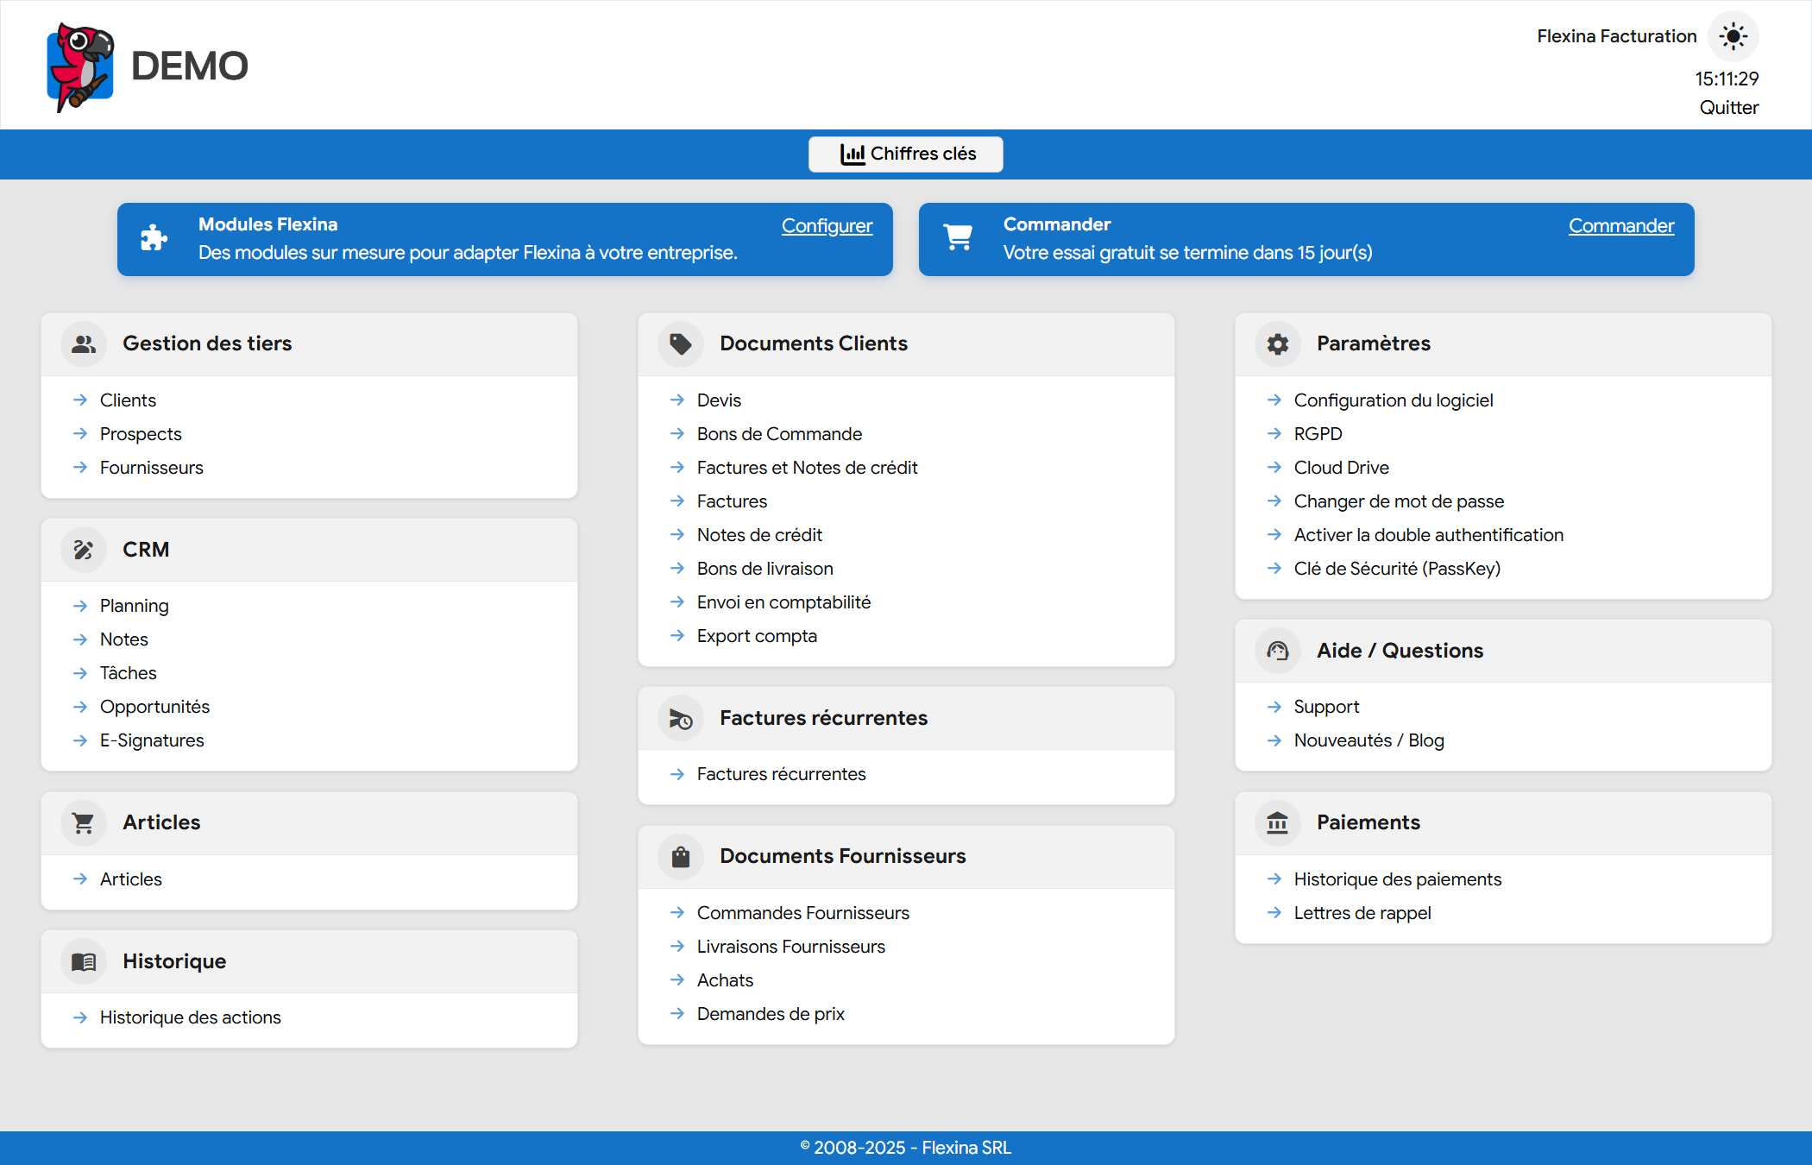Open the Articles link in Articles panel
1812x1165 pixels.
130,878
